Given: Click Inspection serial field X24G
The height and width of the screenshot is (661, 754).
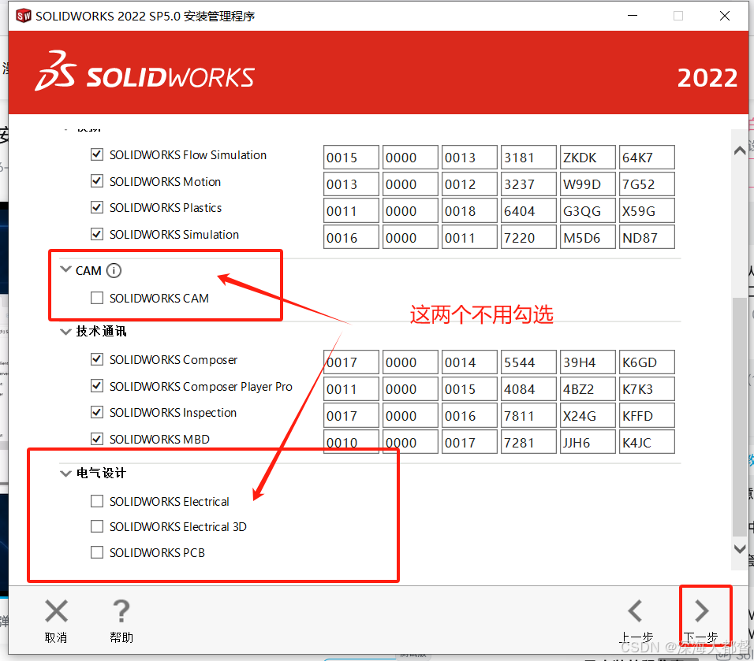Looking at the screenshot, I should point(588,415).
